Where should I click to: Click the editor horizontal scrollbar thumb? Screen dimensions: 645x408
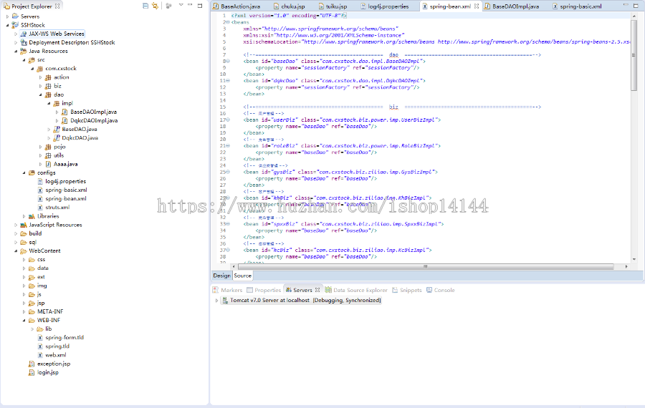425,266
